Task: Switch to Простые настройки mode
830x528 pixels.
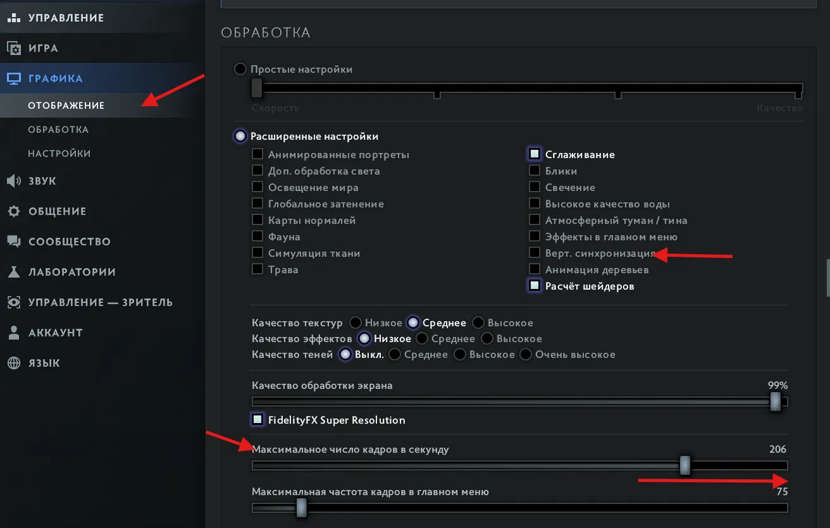Action: point(241,69)
